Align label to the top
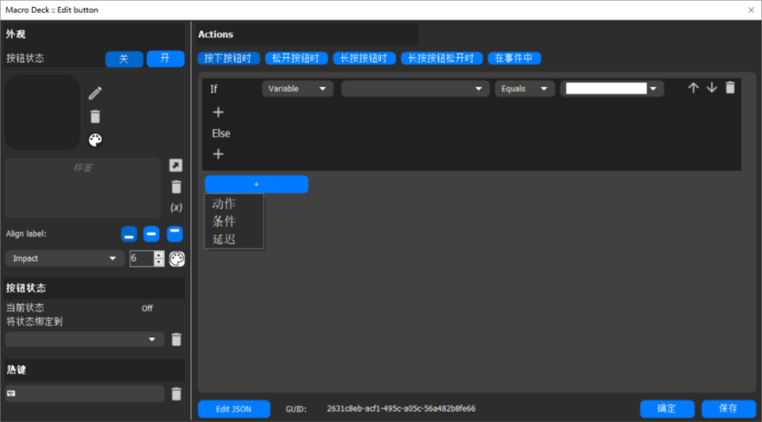 [175, 234]
